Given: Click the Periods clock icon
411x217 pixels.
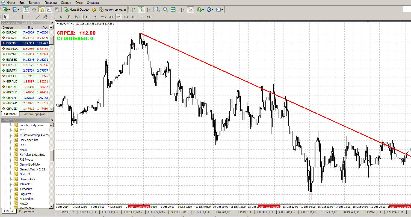Looking at the screenshot, I should click(x=209, y=10).
